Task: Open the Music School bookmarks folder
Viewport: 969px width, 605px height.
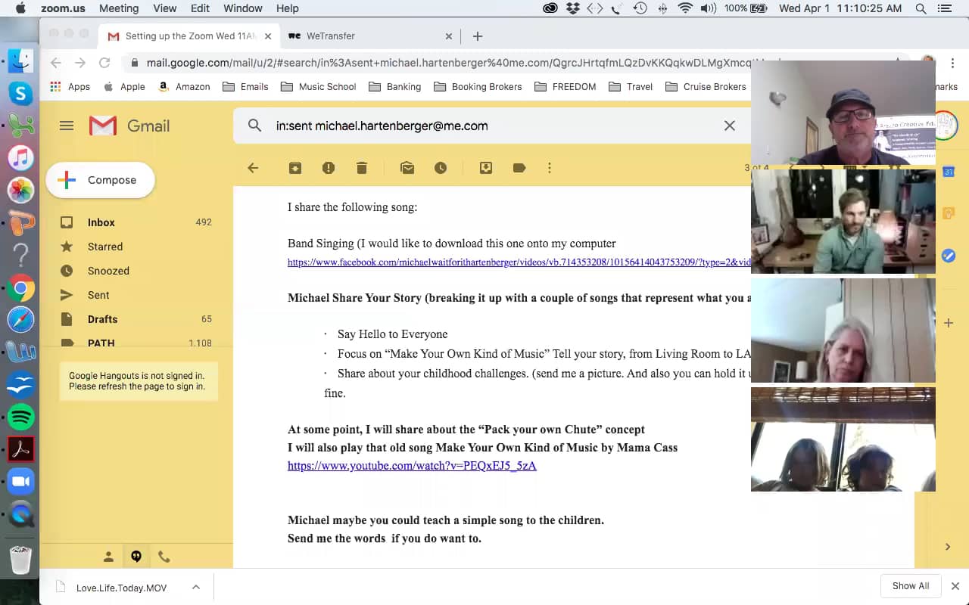Action: coord(319,87)
